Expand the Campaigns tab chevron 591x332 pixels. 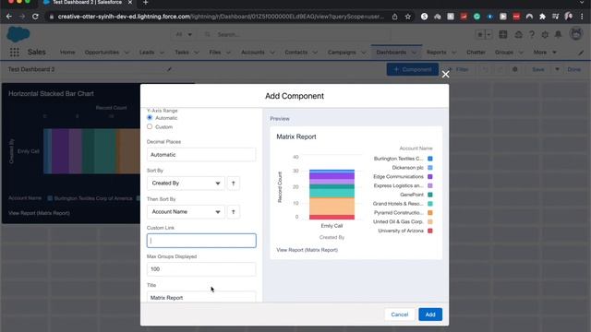[363, 53]
